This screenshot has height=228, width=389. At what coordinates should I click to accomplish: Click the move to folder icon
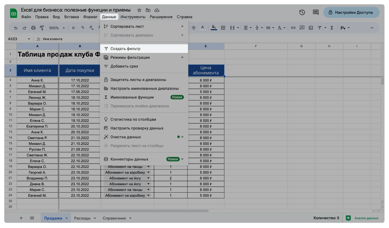click(148, 10)
